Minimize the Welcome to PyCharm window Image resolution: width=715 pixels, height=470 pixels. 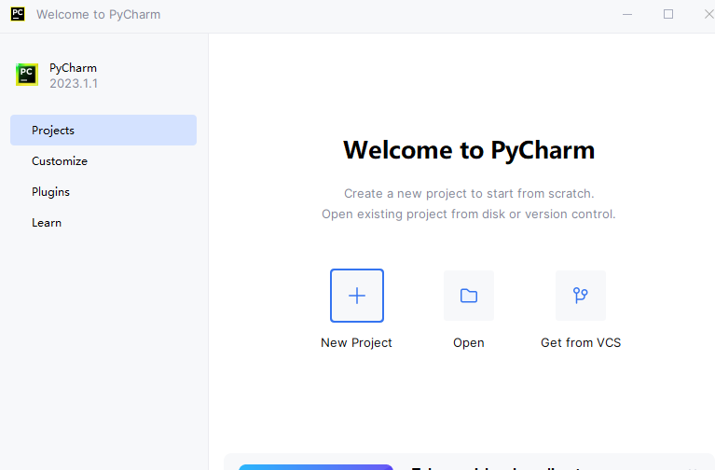[627, 14]
